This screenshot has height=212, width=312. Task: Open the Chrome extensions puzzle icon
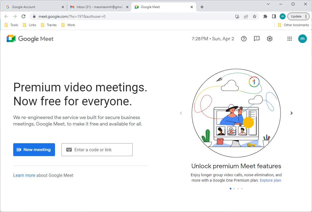tap(265, 16)
